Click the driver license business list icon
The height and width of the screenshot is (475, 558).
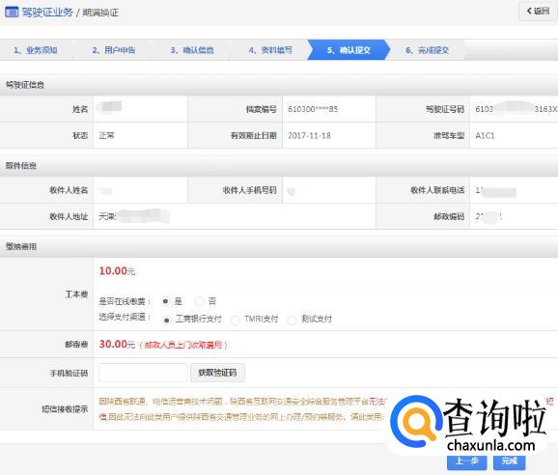[x=12, y=13]
